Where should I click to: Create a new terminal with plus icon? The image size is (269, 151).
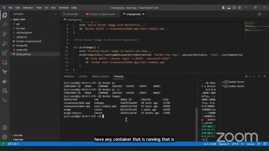click(246, 76)
